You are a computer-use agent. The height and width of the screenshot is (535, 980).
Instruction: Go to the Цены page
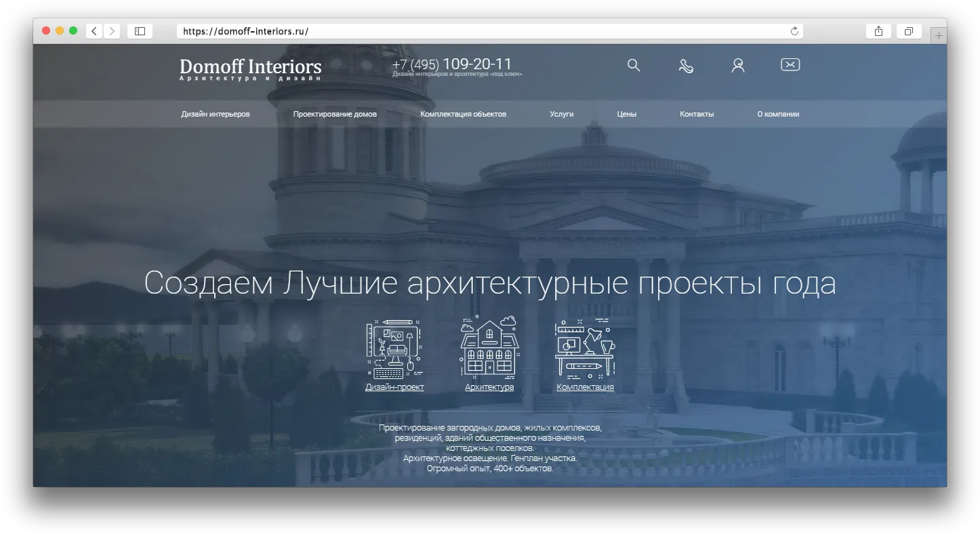point(627,114)
